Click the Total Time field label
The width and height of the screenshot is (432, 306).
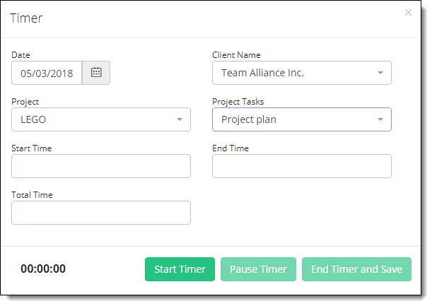[32, 195]
